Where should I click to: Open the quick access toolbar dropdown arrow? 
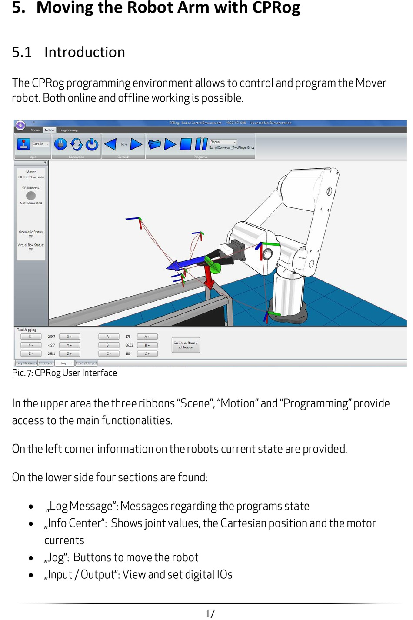[33, 123]
